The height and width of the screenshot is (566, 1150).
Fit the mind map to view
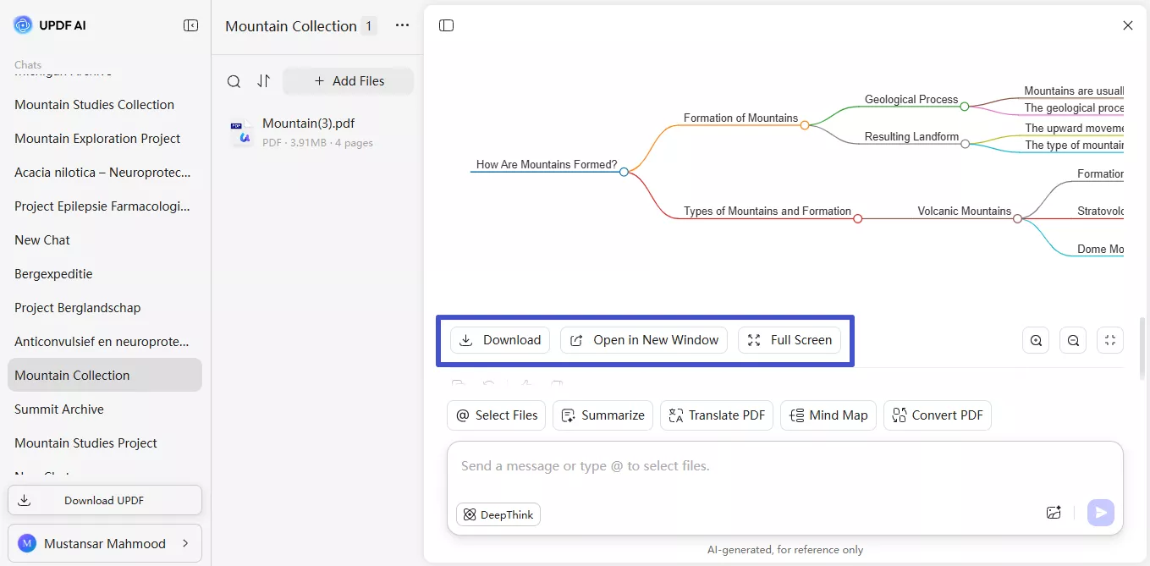coord(1110,339)
